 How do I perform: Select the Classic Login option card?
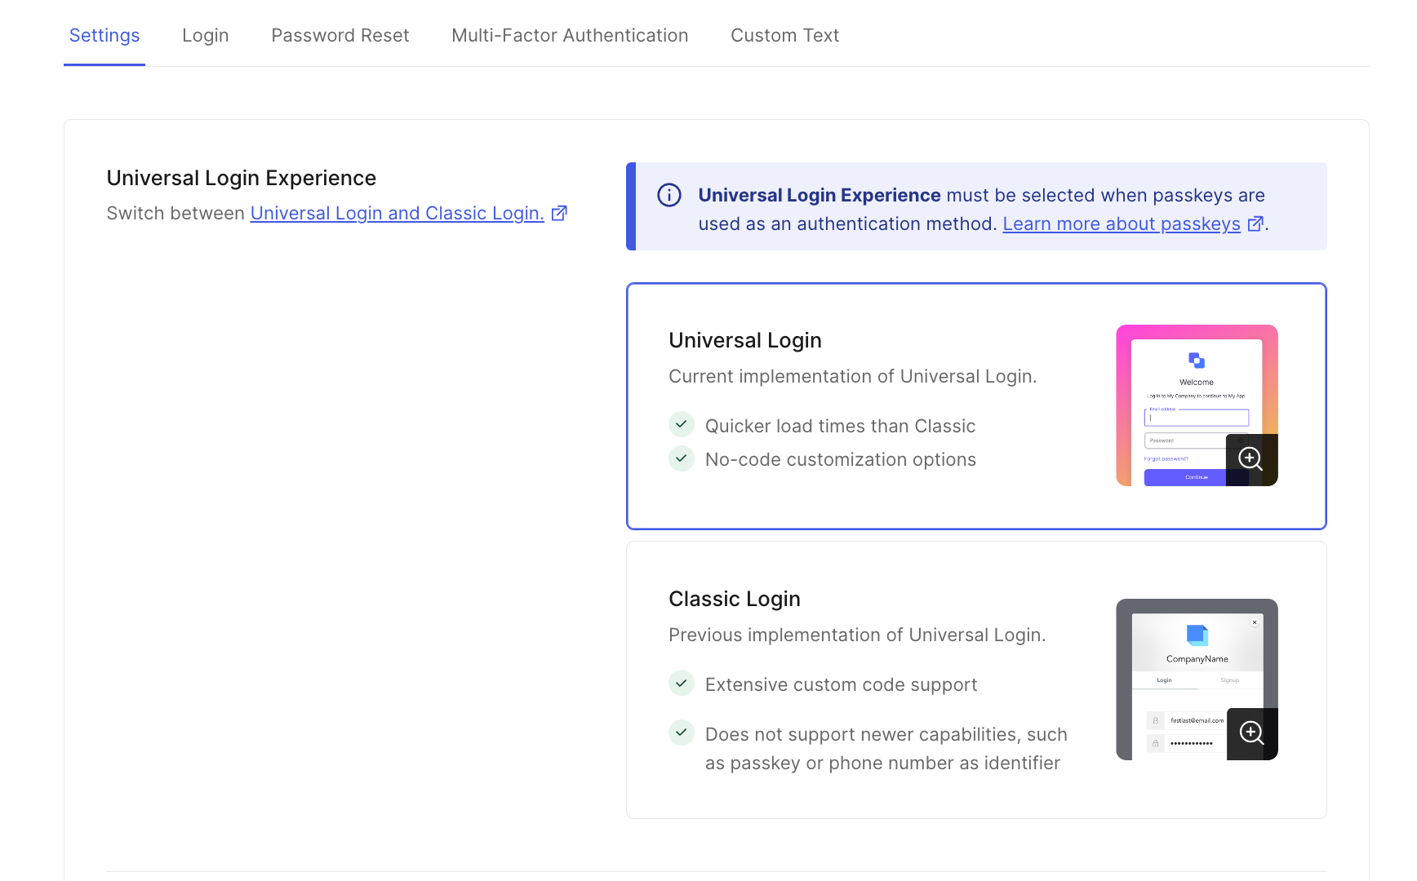pyautogui.click(x=976, y=680)
